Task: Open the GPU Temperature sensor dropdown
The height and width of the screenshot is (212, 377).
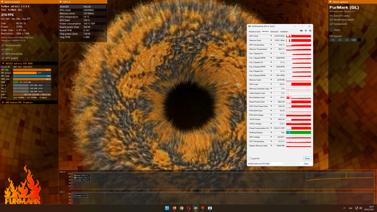Action: pos(271,45)
